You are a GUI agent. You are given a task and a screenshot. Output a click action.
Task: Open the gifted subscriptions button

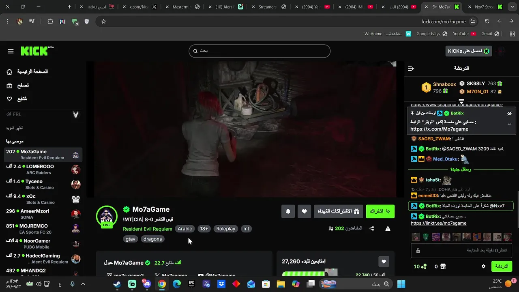click(339, 211)
